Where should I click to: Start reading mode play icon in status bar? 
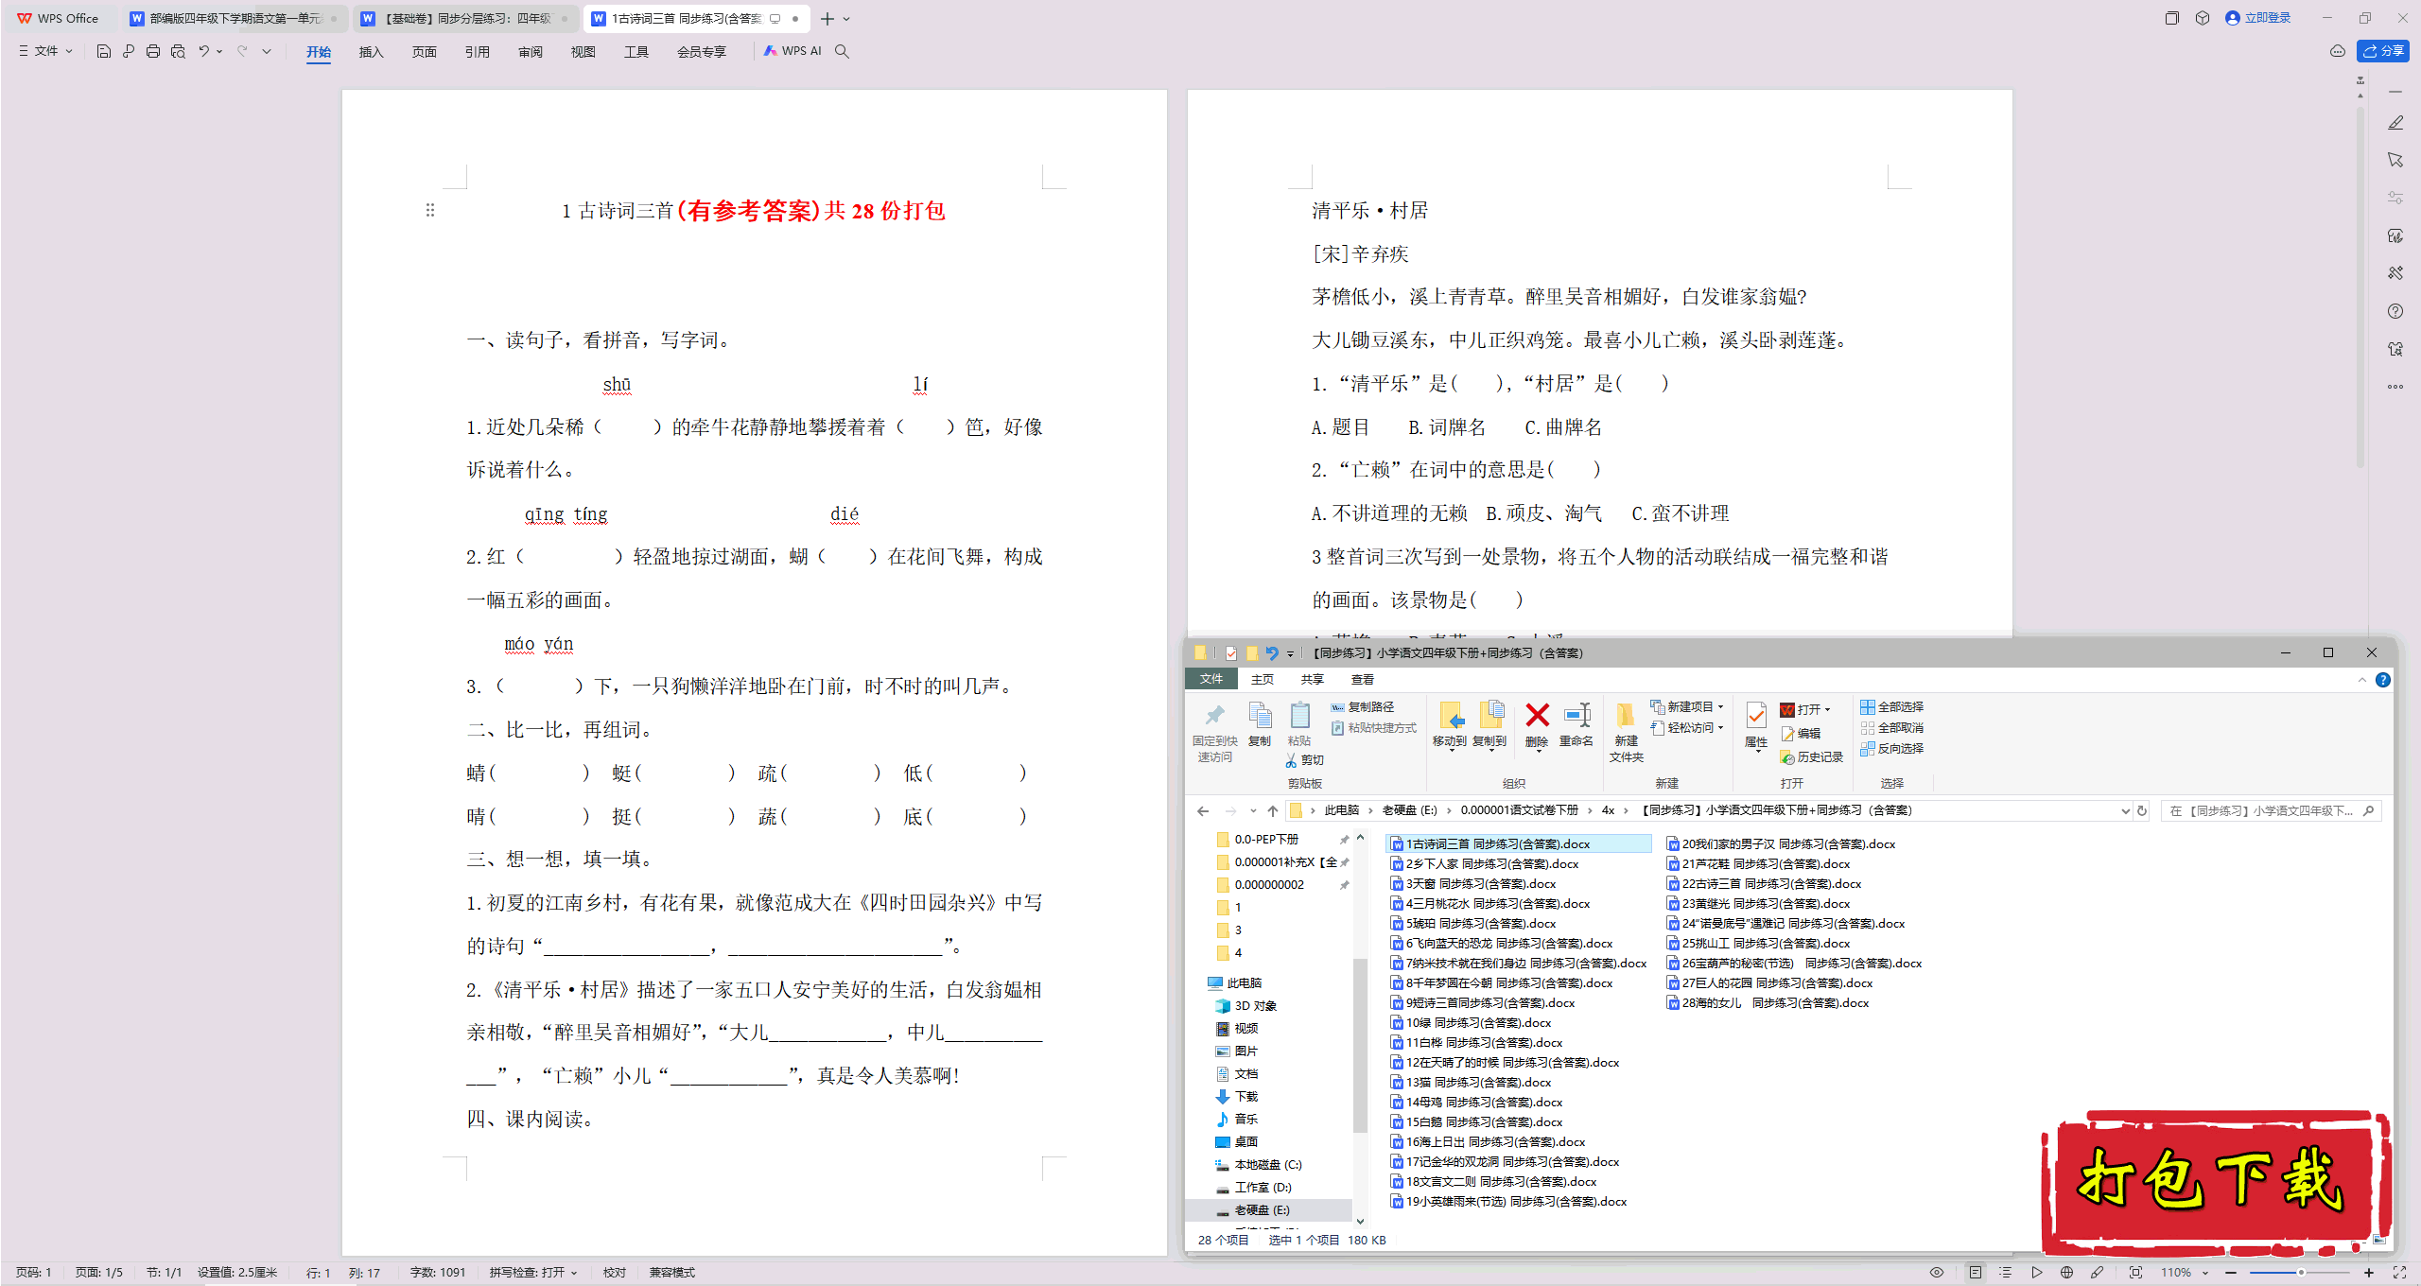pyautogui.click(x=2036, y=1272)
